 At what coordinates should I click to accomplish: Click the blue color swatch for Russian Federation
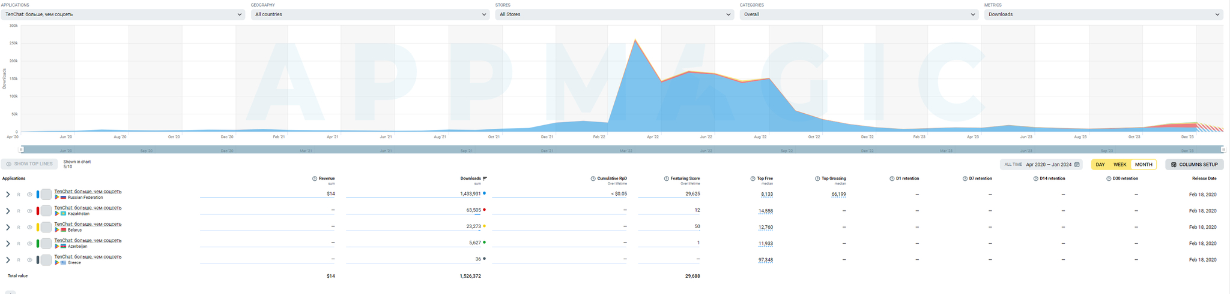tap(38, 195)
